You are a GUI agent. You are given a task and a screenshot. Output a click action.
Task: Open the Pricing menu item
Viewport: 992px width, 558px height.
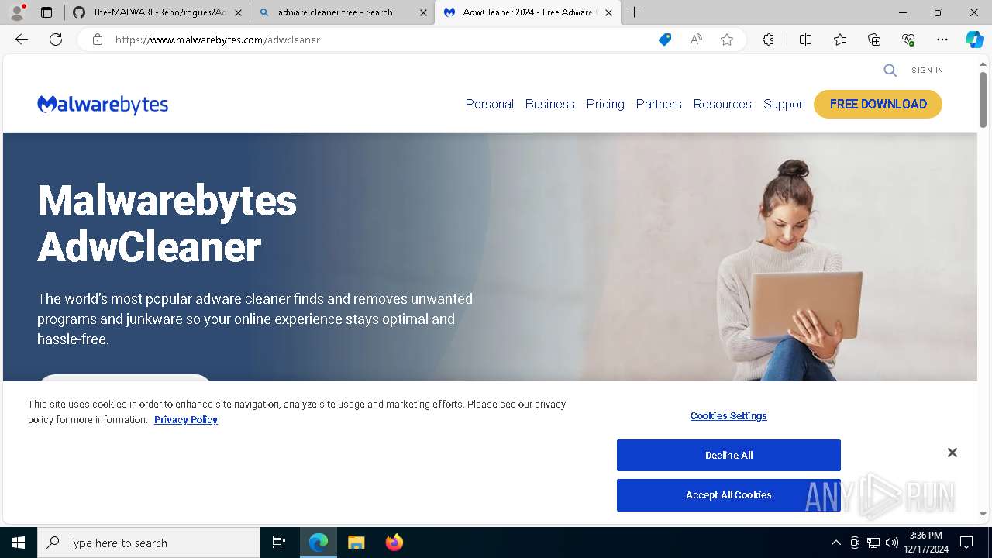click(605, 104)
